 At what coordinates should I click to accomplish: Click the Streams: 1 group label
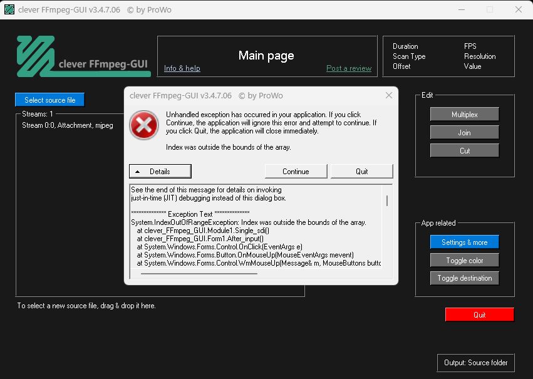(38, 114)
